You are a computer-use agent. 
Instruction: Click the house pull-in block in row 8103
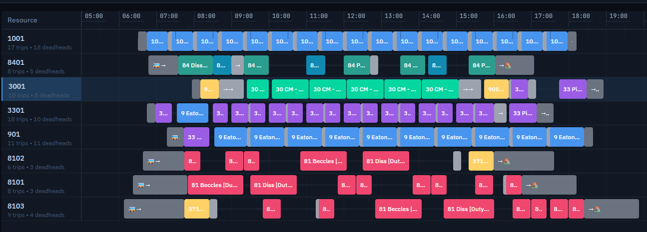(x=611, y=209)
